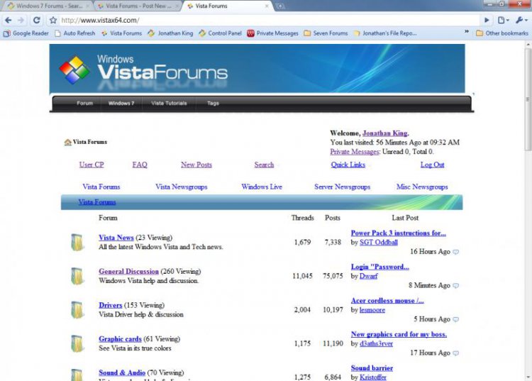Open the Server Newsgroups section link
The width and height of the screenshot is (532, 381).
(343, 187)
